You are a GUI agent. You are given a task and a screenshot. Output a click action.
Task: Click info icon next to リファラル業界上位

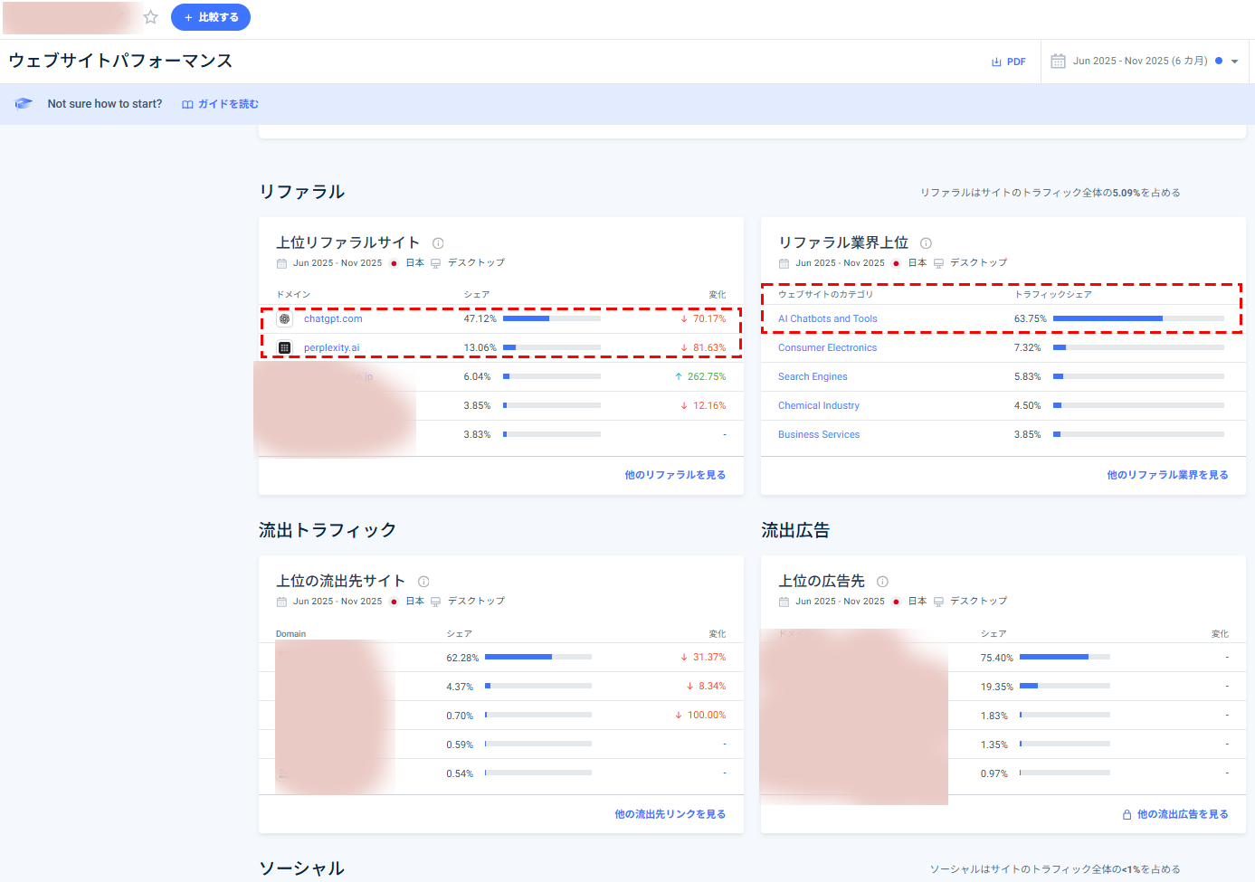click(x=926, y=243)
